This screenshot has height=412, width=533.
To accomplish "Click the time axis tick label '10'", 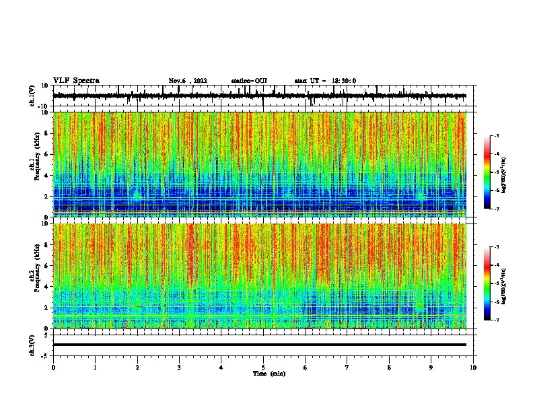I will coord(473,368).
